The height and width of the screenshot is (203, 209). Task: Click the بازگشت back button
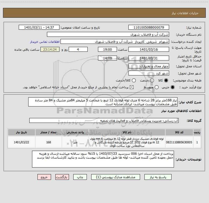coord(62,177)
